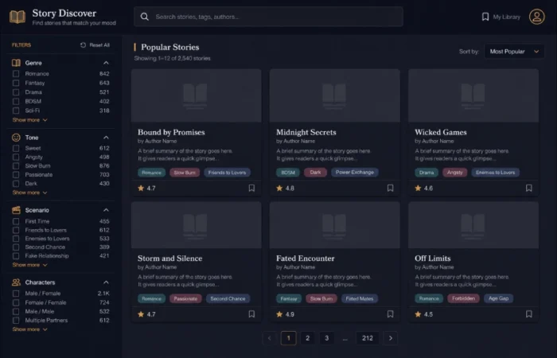557x358 pixels.
Task: Tick the Slow Burn tone checkbox
Action: 16,165
